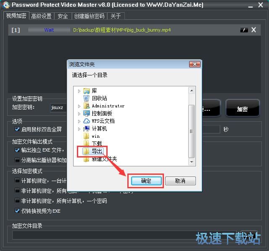Click the WPS云文档 cloud icon
The width and height of the screenshot is (269, 251).
(x=87, y=121)
